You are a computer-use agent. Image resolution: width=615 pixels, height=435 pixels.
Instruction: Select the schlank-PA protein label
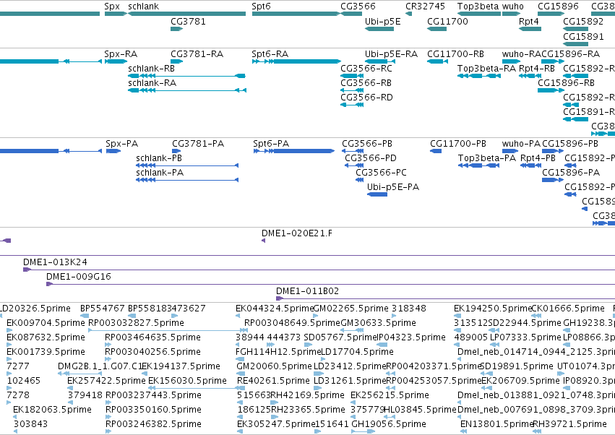[160, 173]
